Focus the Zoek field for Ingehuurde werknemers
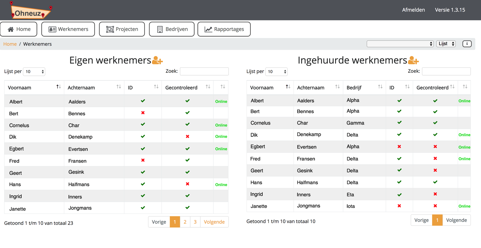The image size is (481, 248). pos(446,71)
